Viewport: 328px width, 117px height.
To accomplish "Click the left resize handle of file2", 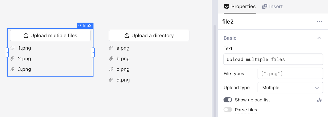I will 7,52.
